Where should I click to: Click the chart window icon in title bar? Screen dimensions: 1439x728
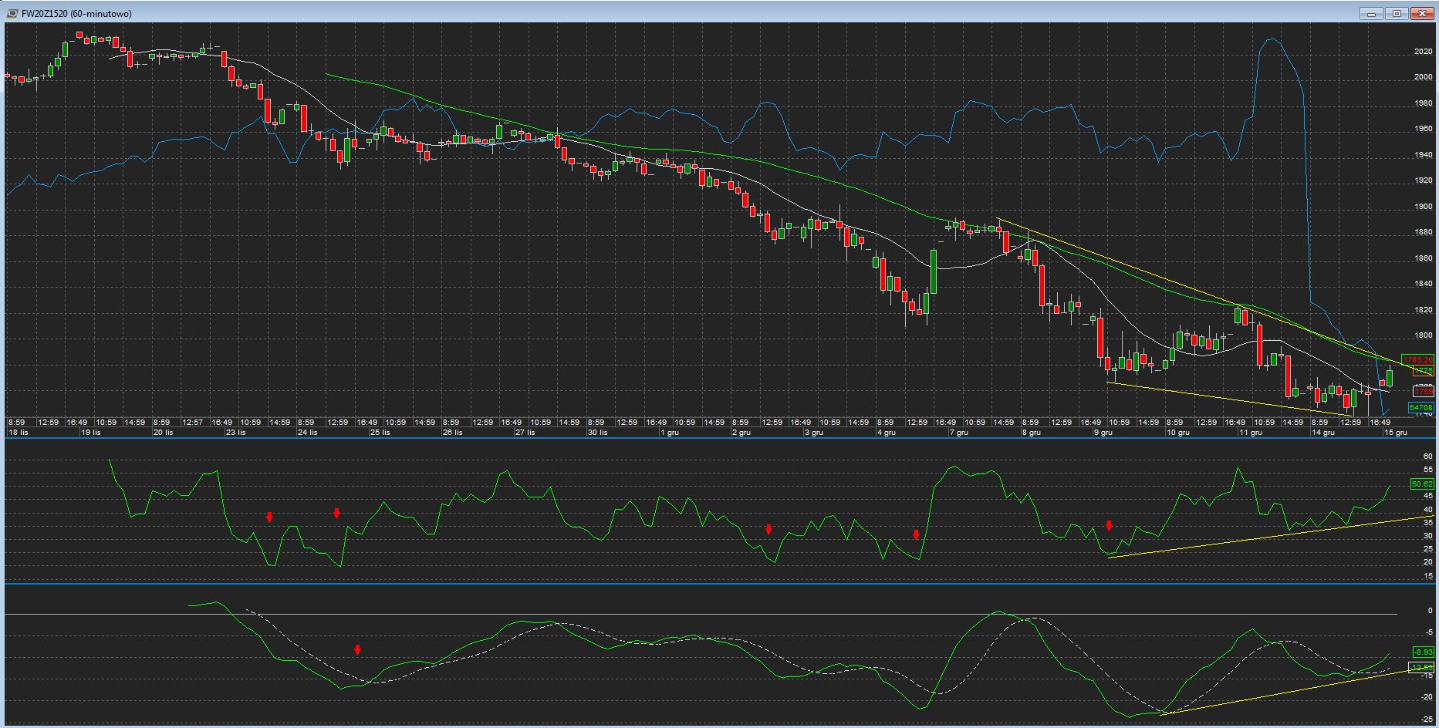12,13
